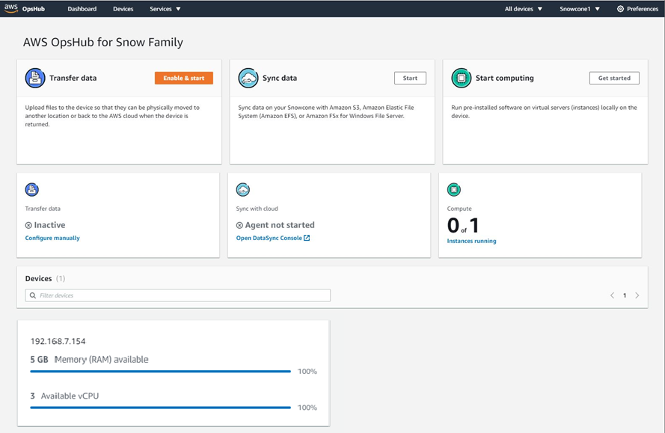Click the Start computing chip icon
This screenshot has height=433, width=665.
[x=461, y=78]
